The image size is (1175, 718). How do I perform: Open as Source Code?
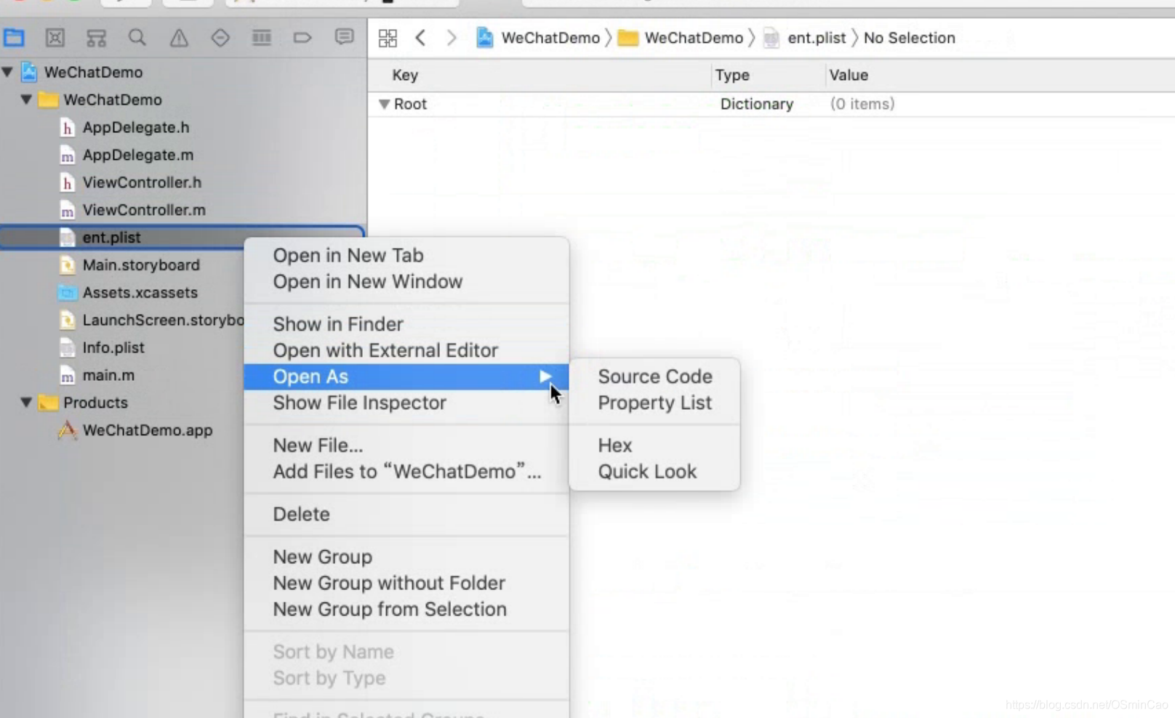coord(654,376)
